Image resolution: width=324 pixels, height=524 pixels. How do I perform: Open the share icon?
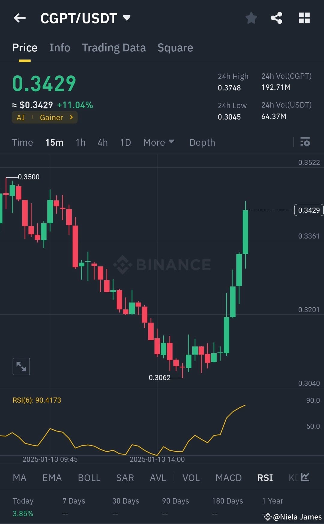(x=276, y=18)
